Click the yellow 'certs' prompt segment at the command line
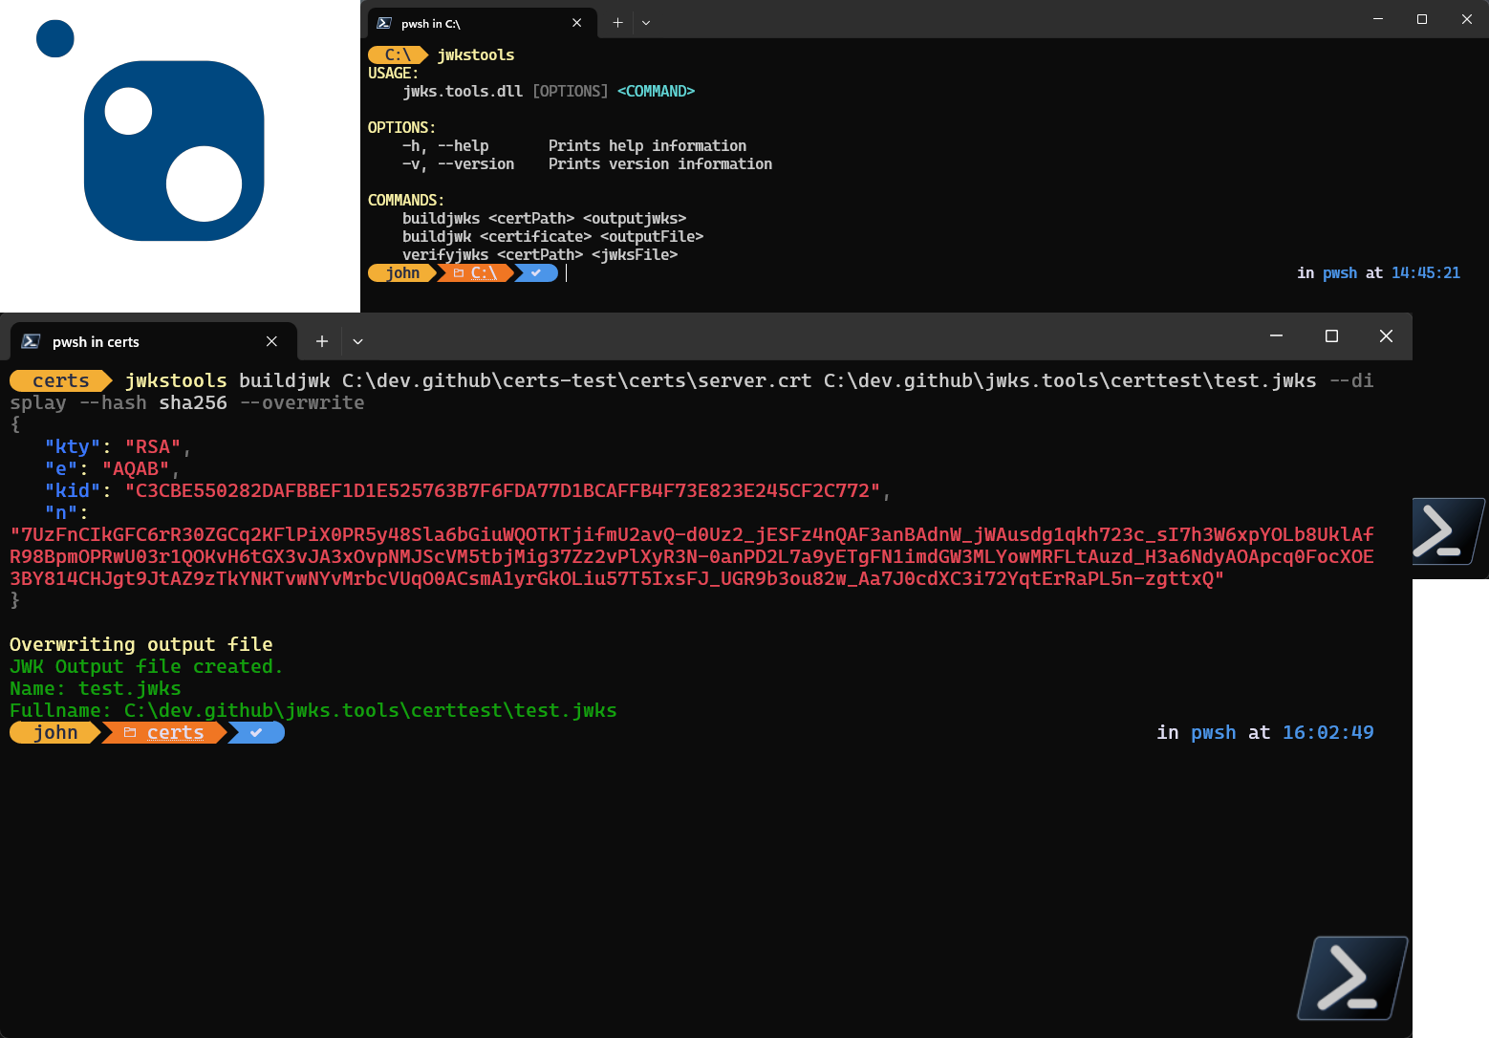The height and width of the screenshot is (1038, 1489). (x=61, y=381)
